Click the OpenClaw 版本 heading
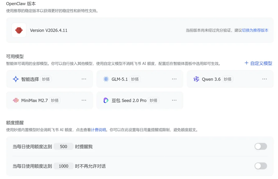Screen dimensions: 278x179 [21, 4]
